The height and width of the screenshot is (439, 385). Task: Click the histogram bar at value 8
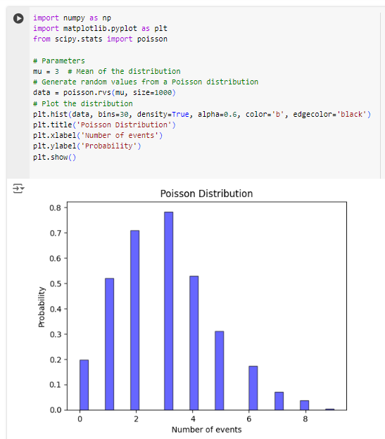pos(304,405)
